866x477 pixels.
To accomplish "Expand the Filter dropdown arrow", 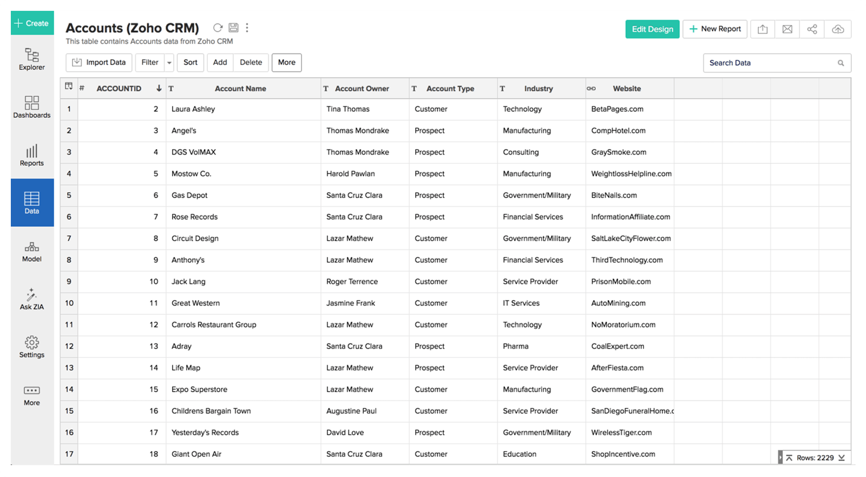I will (169, 63).
